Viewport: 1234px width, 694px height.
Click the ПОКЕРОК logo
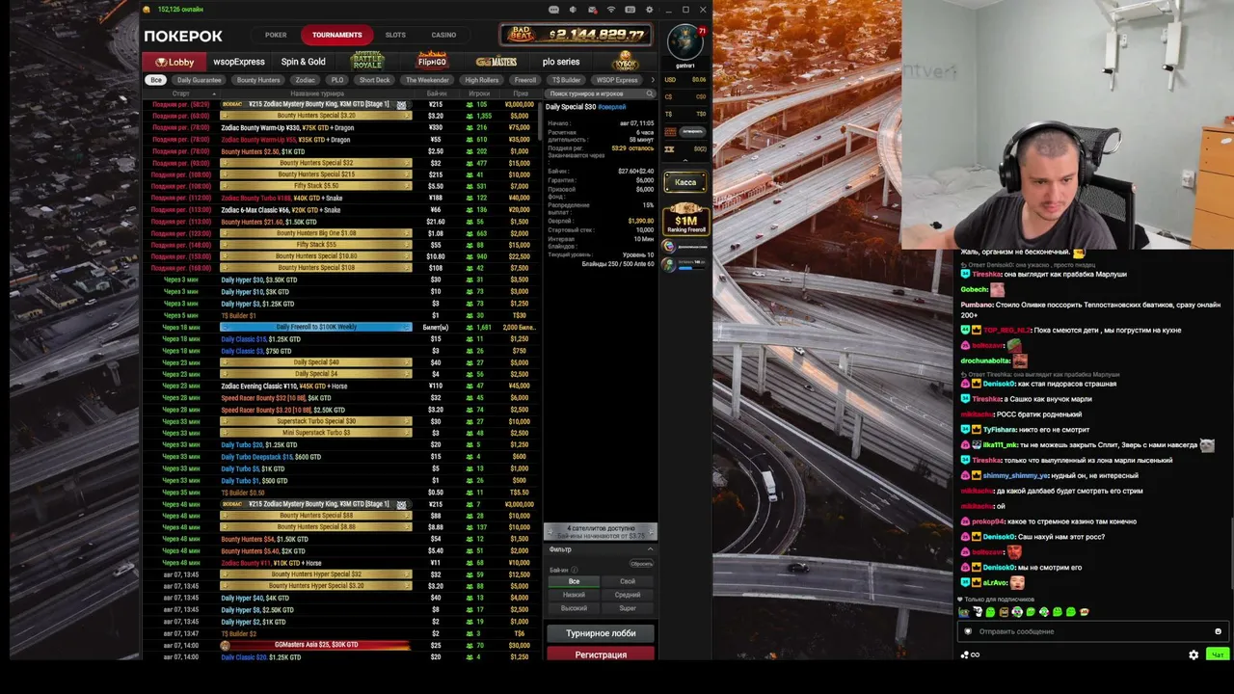tap(183, 36)
